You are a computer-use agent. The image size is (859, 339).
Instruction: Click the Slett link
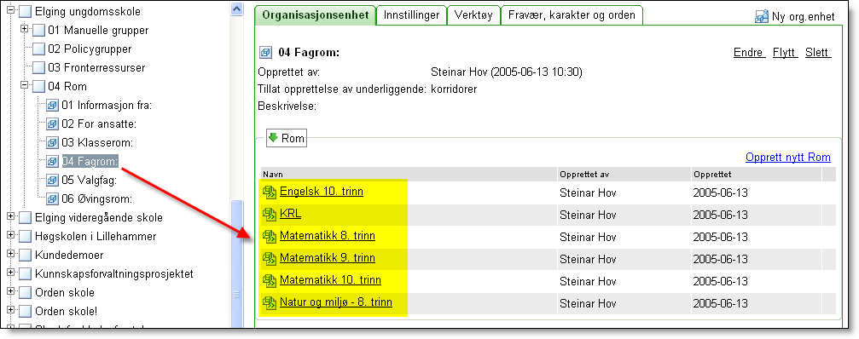818,53
